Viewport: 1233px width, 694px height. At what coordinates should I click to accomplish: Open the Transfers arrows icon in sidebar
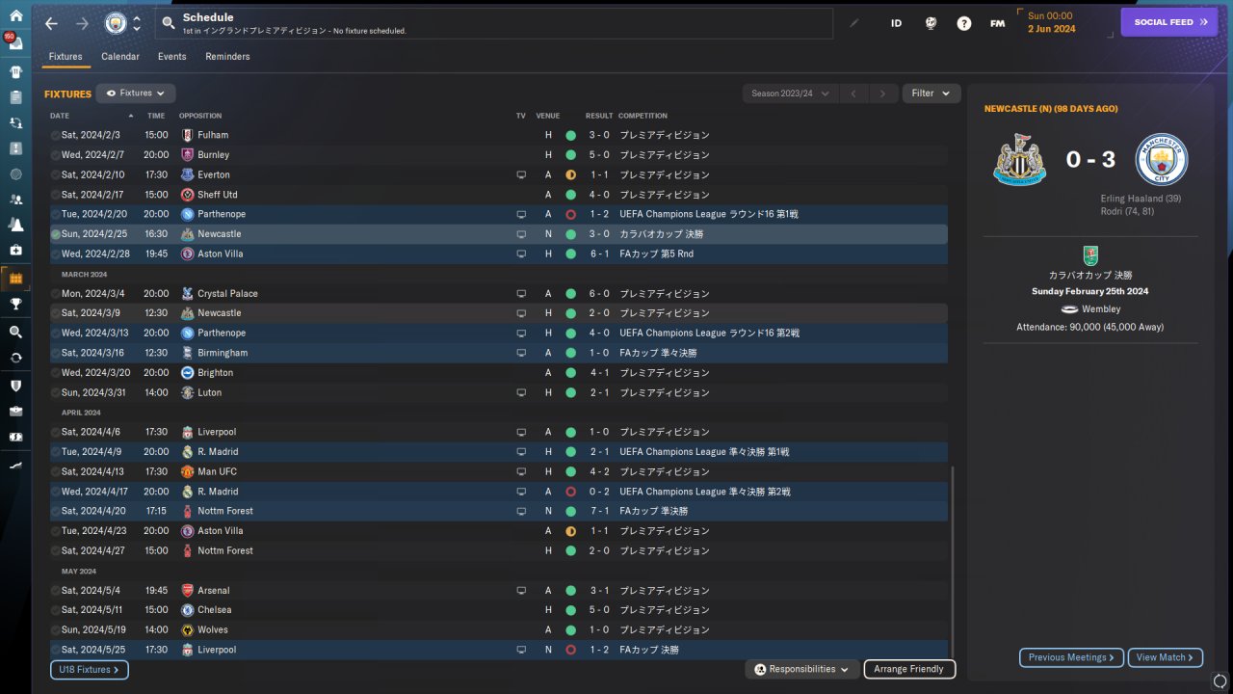(15, 357)
